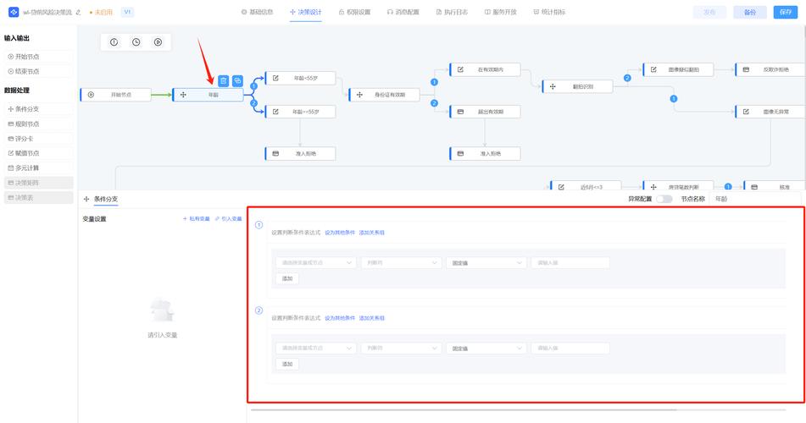The image size is (806, 423).
Task: Select the 图像疑似翻拍 node
Action: [678, 69]
